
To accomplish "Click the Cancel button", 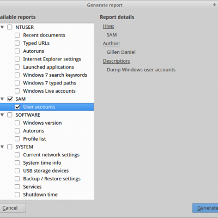I will pyautogui.click(x=12, y=208).
